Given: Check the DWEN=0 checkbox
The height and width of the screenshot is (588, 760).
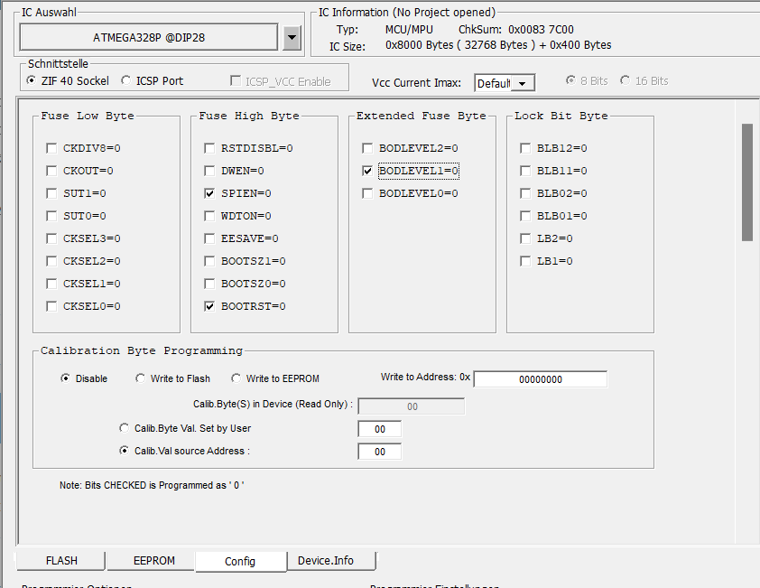Looking at the screenshot, I should coord(209,171).
